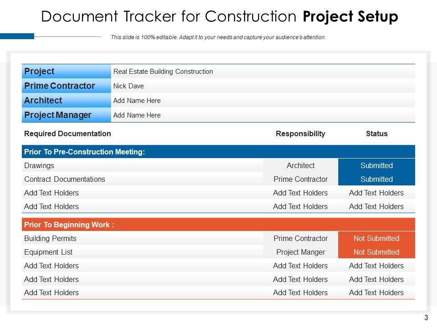The width and height of the screenshot is (437, 328).
Task: Click the "Required Documentation" column header
Action: 67,133
